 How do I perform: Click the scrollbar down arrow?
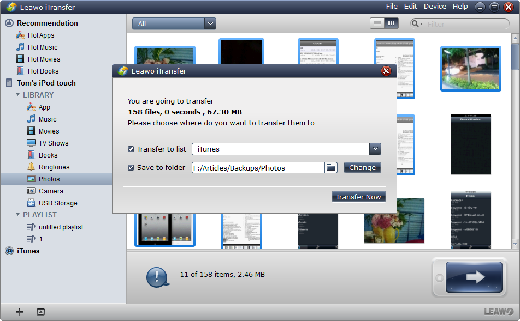[515, 244]
